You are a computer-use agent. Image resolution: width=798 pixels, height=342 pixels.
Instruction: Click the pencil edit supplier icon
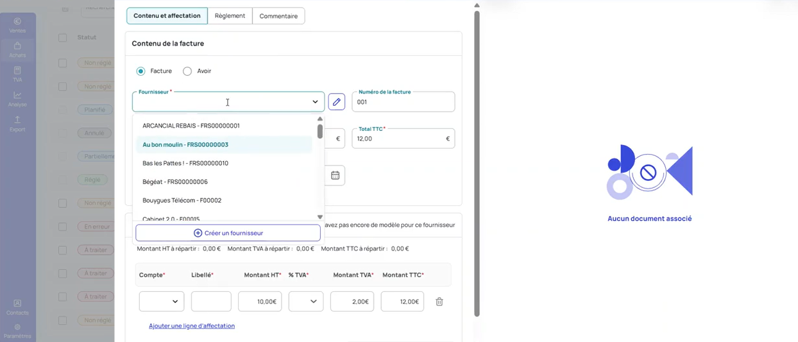point(337,102)
